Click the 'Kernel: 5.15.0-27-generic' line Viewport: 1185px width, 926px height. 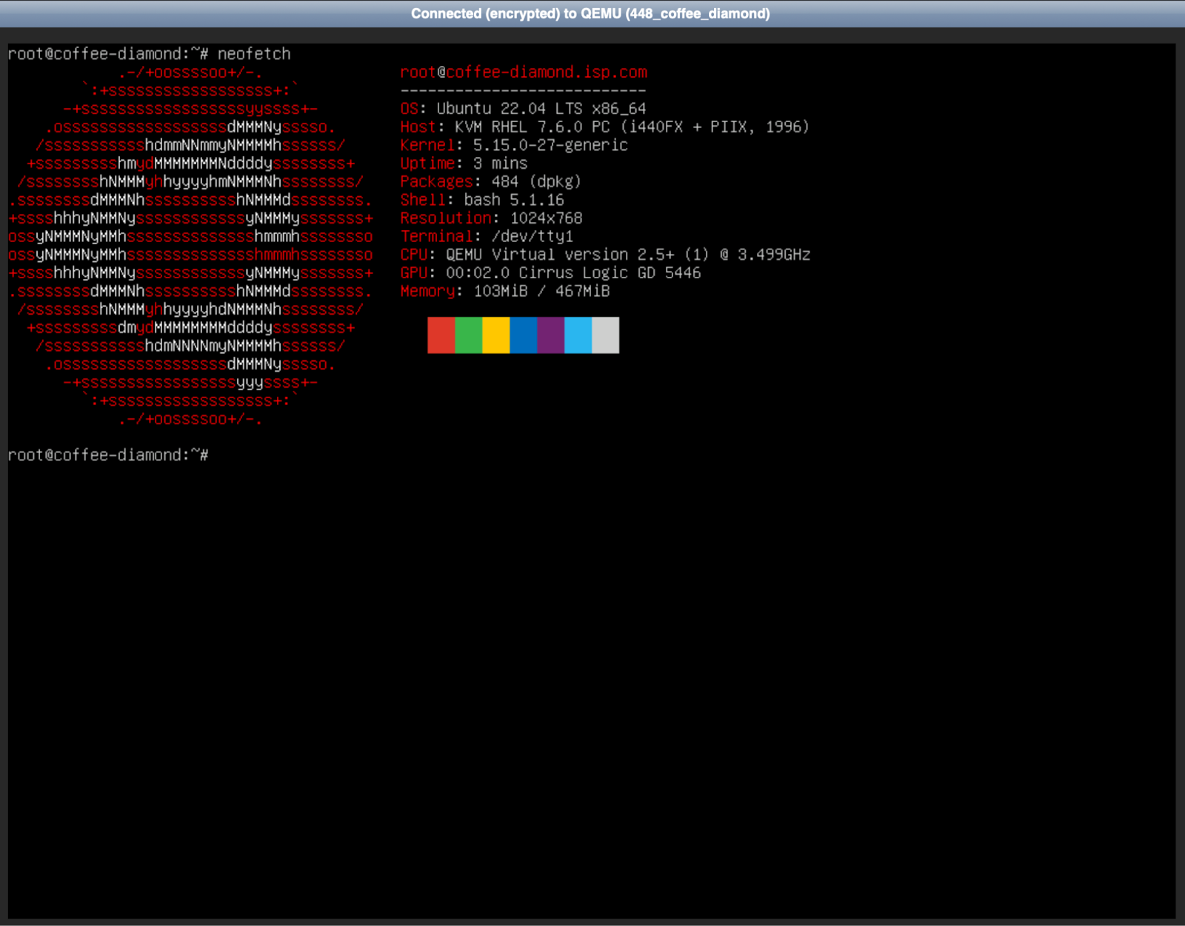[x=514, y=145]
